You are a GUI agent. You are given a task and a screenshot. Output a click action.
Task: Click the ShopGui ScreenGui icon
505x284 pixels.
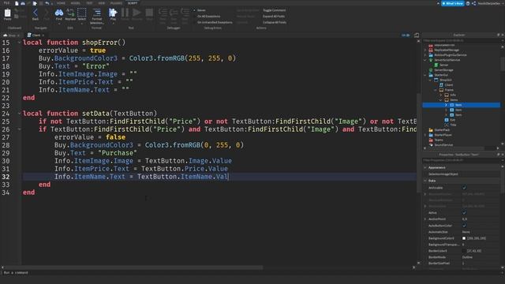pyautogui.click(x=436, y=80)
